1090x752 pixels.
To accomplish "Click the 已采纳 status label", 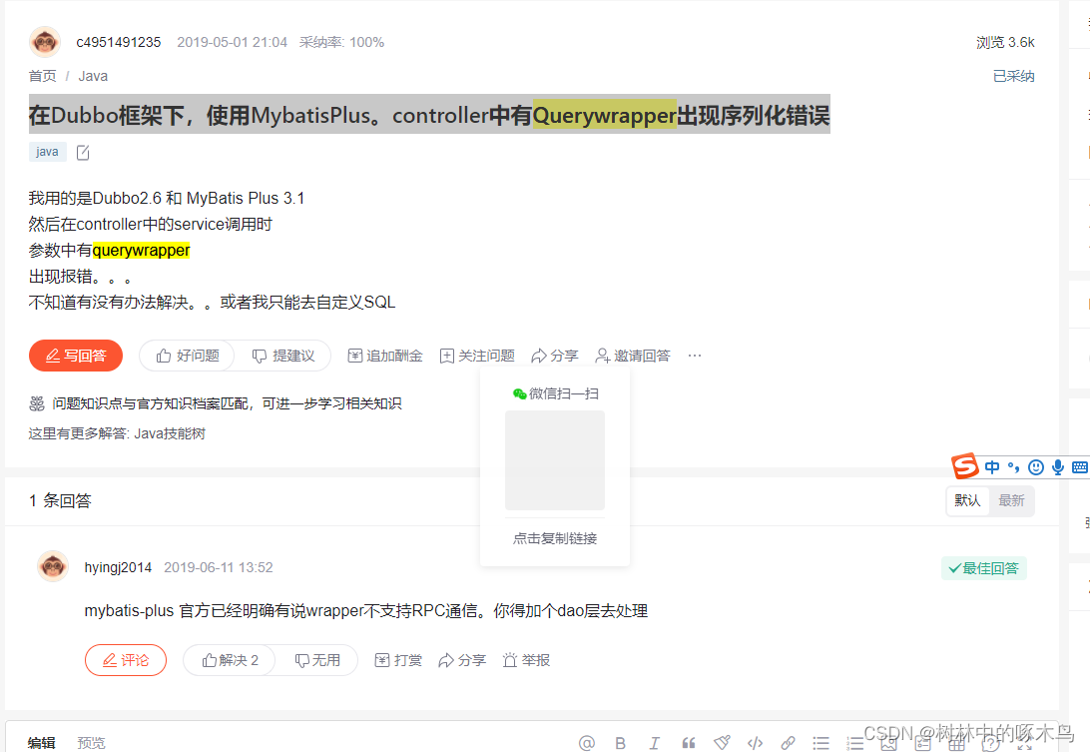I will click(x=1013, y=76).
